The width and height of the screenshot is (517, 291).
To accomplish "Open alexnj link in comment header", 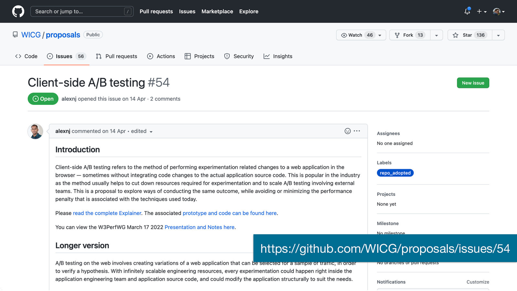I will (x=63, y=131).
